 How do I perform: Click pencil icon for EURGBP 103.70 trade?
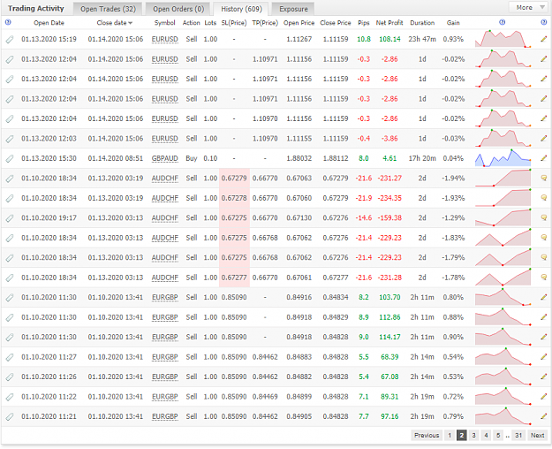544,297
